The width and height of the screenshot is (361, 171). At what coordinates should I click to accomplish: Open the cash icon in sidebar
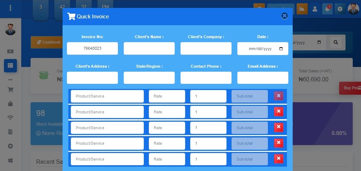(x=10, y=51)
